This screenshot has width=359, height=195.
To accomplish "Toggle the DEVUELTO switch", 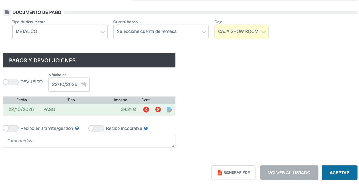I will [11, 82].
